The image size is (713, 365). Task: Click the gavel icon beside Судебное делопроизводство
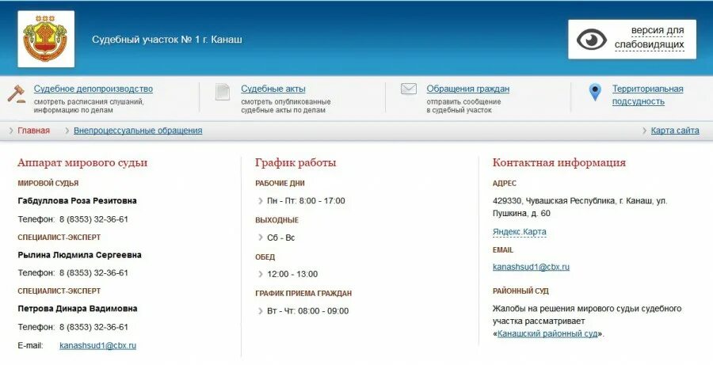[x=17, y=93]
